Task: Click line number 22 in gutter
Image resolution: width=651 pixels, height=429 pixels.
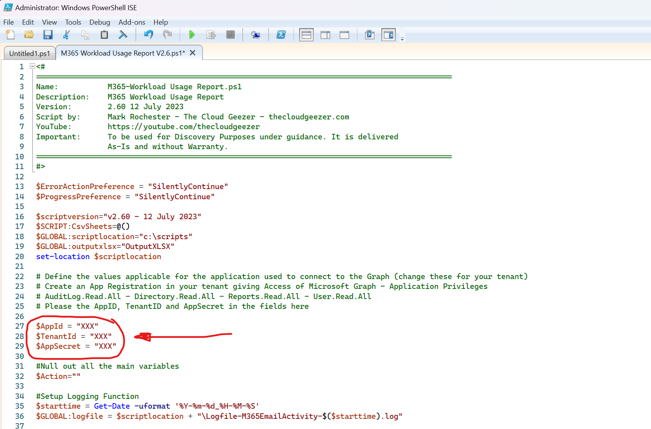Action: click(20, 276)
